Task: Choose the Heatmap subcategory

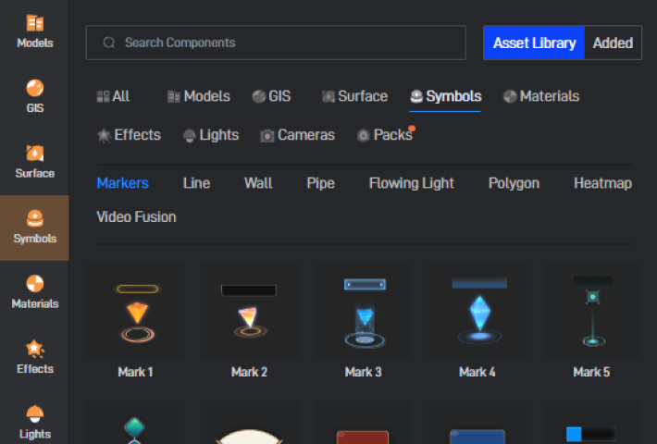Action: pos(602,183)
